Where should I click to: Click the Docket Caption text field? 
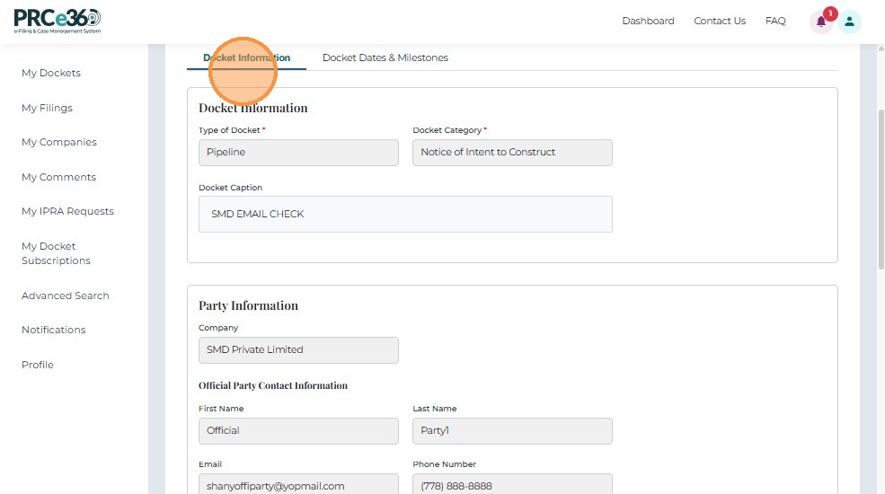pyautogui.click(x=405, y=215)
